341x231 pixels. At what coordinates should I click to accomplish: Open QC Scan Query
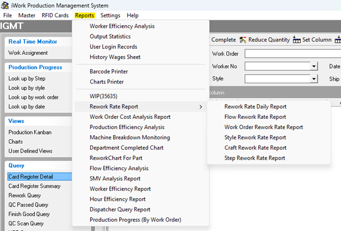click(26, 223)
